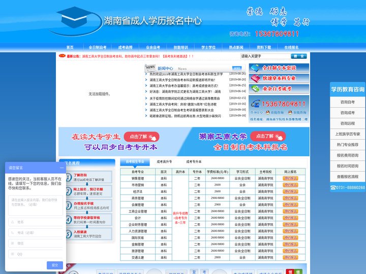Open 业余自考 navigation item
The height and width of the screenshot is (274, 366).
(x=153, y=48)
